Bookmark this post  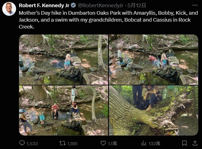184,143
